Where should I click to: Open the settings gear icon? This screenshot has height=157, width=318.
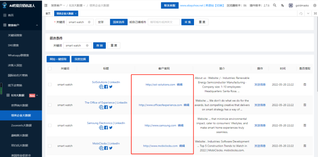click(315, 6)
